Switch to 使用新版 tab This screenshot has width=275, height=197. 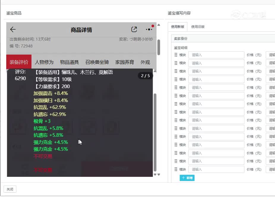tap(178, 27)
